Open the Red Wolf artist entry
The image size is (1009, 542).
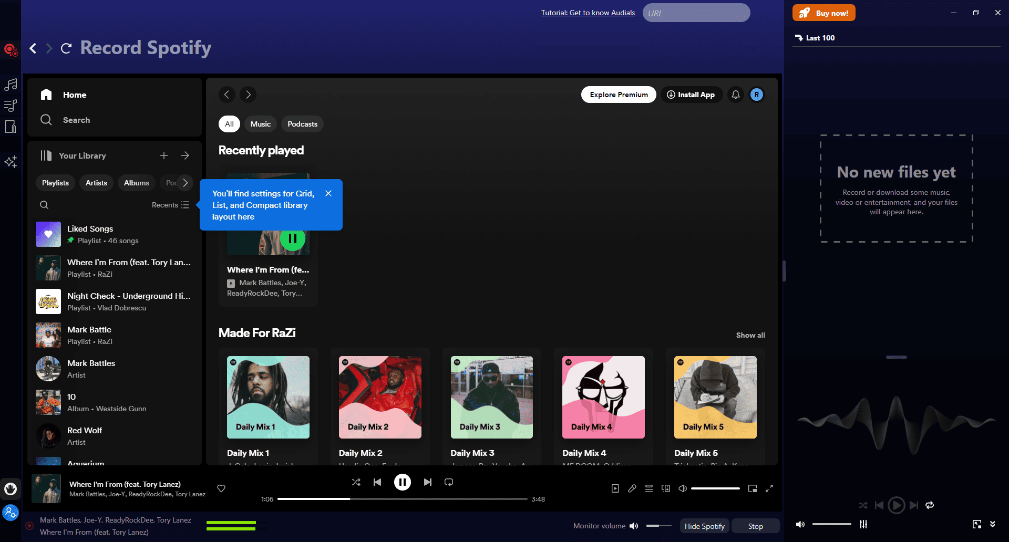[115, 436]
